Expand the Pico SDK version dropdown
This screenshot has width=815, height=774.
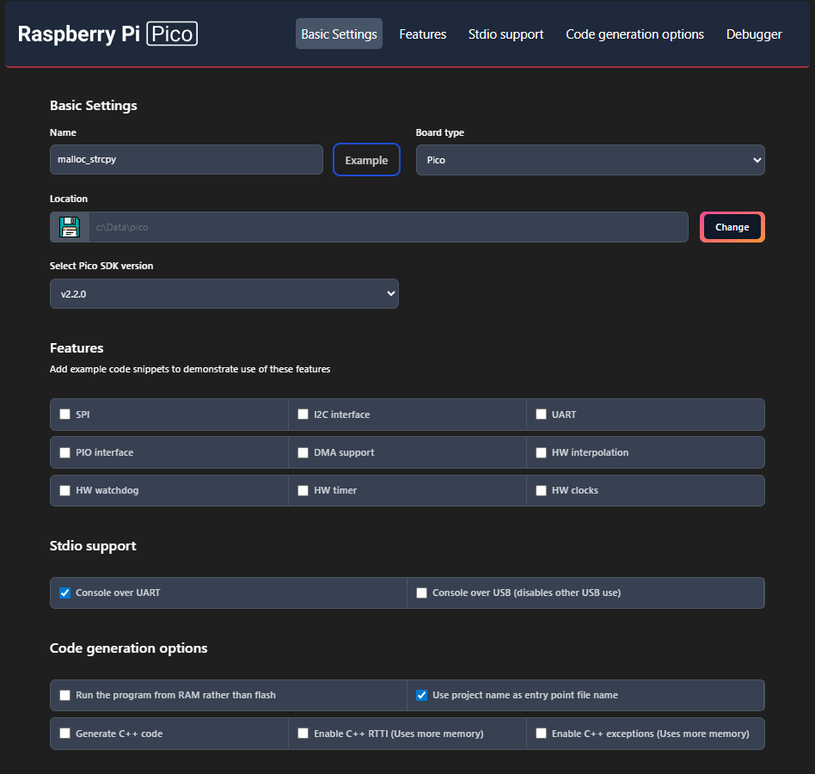coord(224,293)
